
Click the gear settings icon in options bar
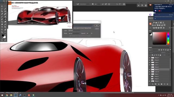[x=93, y=4]
